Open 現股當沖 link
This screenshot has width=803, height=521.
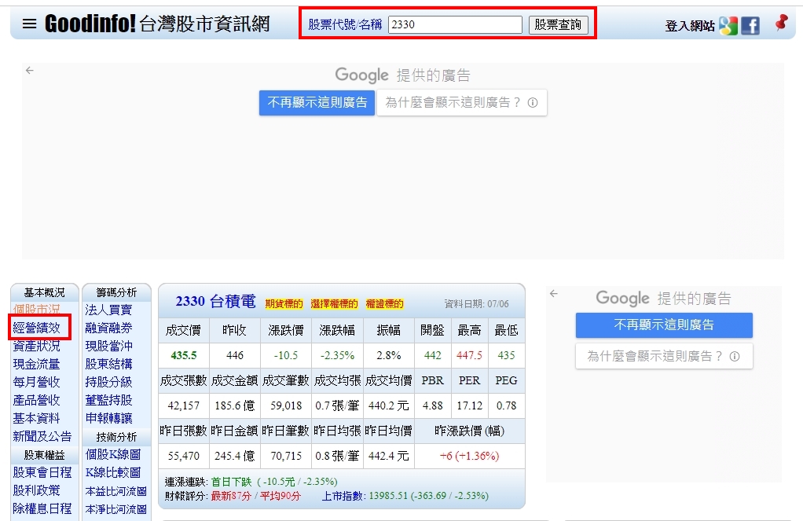(108, 346)
